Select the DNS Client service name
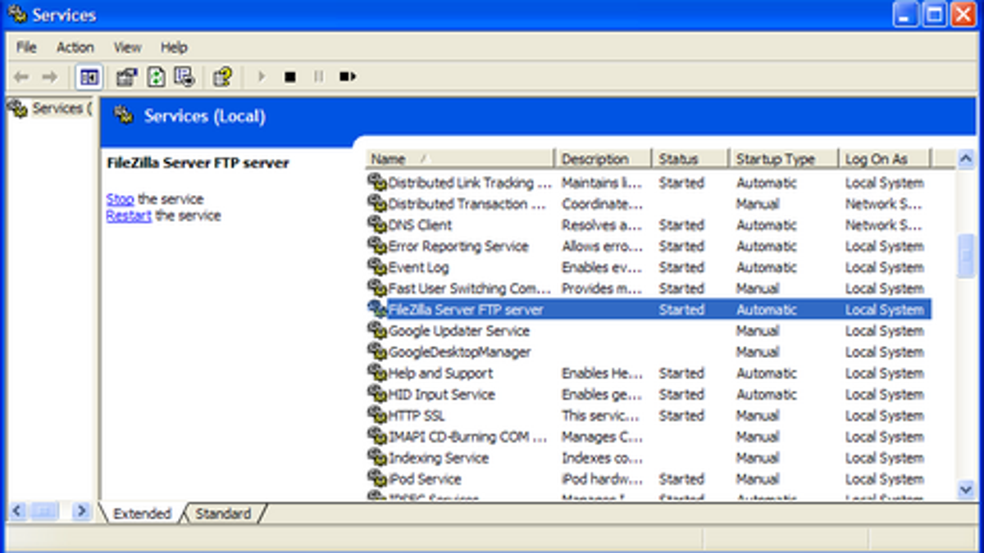The height and width of the screenshot is (553, 984). (x=421, y=225)
